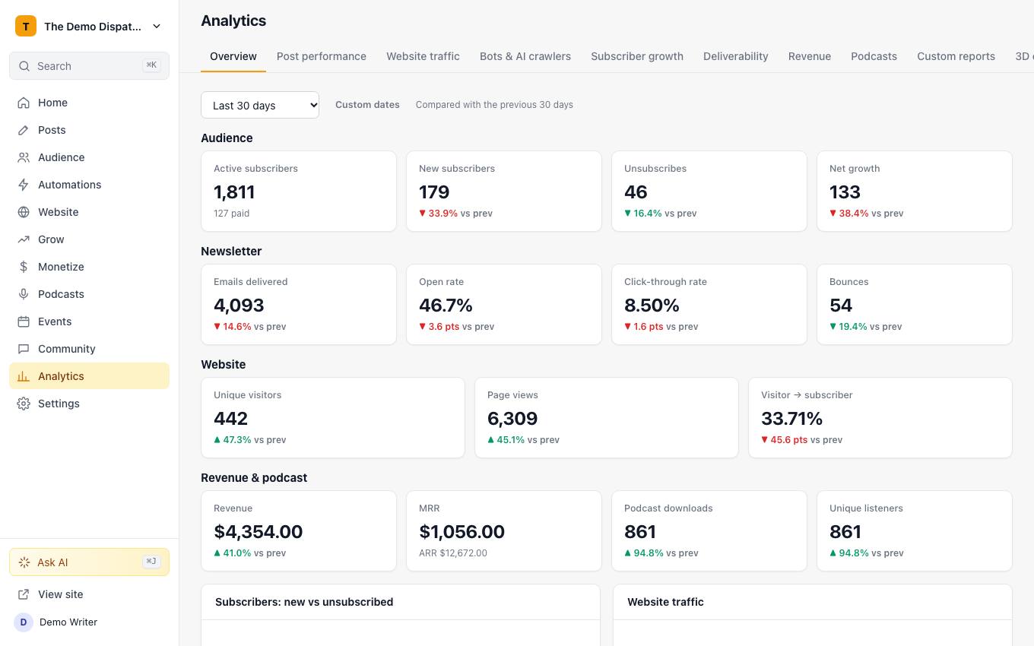
Task: Click the Website traffic chart heading
Action: pos(665,602)
